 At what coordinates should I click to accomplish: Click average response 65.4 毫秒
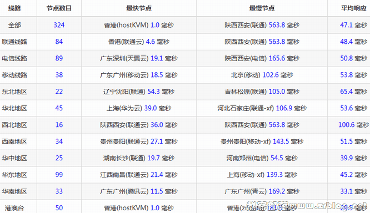click(x=353, y=92)
